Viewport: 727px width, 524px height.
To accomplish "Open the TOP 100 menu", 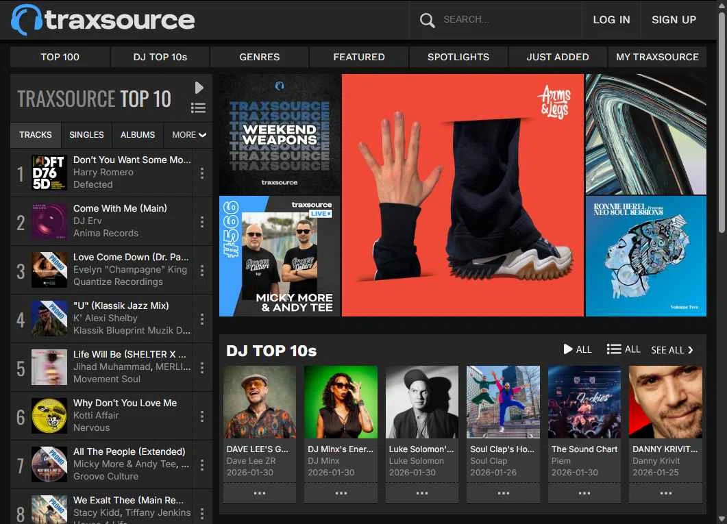I will [x=60, y=57].
